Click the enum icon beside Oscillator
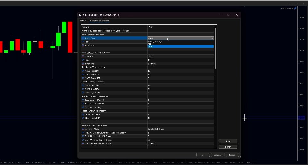 coord(83,56)
